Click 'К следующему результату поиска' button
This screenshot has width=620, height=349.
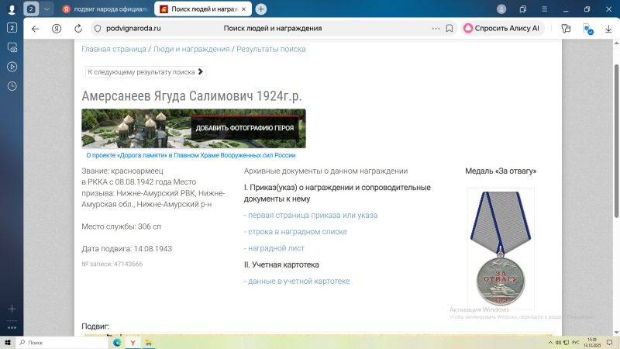click(146, 71)
